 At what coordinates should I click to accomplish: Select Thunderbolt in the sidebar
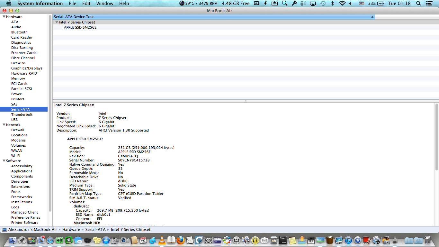tap(22, 114)
